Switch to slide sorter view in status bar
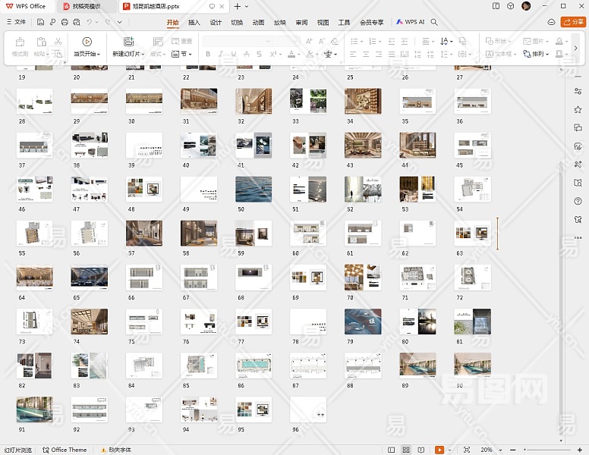Viewport: 589px width, 455px height. [406, 450]
